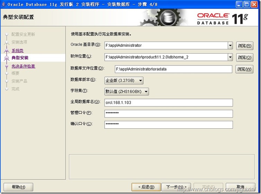The height and width of the screenshot is (194, 261).
Task: Click the 帮助(H) help button
Action: (x=18, y=187)
